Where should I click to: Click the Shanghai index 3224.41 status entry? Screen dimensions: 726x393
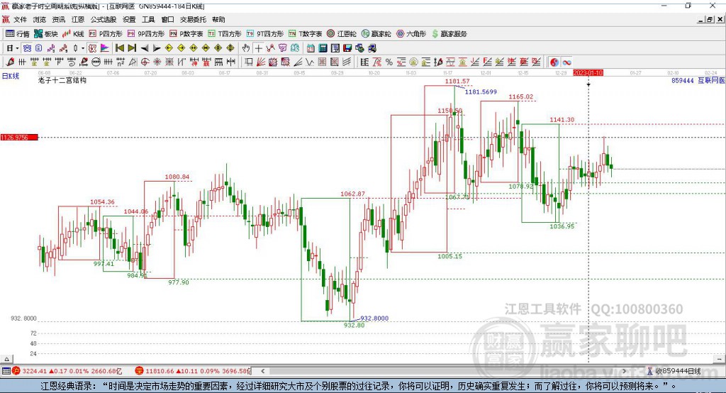67,371
